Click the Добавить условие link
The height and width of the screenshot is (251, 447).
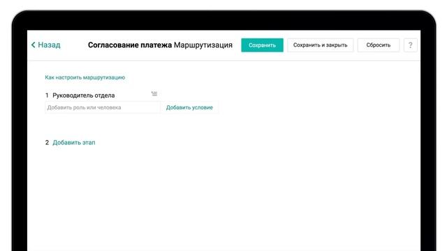coord(189,107)
